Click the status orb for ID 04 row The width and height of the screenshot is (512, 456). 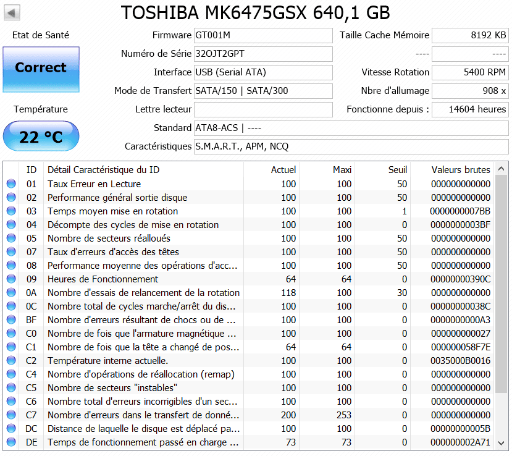[11, 224]
